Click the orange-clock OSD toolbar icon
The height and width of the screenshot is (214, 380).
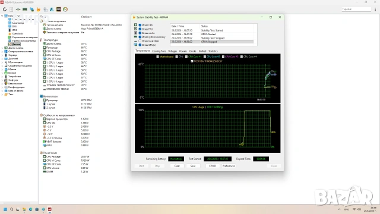tap(65, 10)
